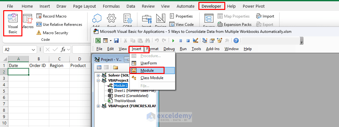Click Insert UserForm toolbar icon
Image resolution: width=339 pixels, height=127 pixels.
pos(105,41)
